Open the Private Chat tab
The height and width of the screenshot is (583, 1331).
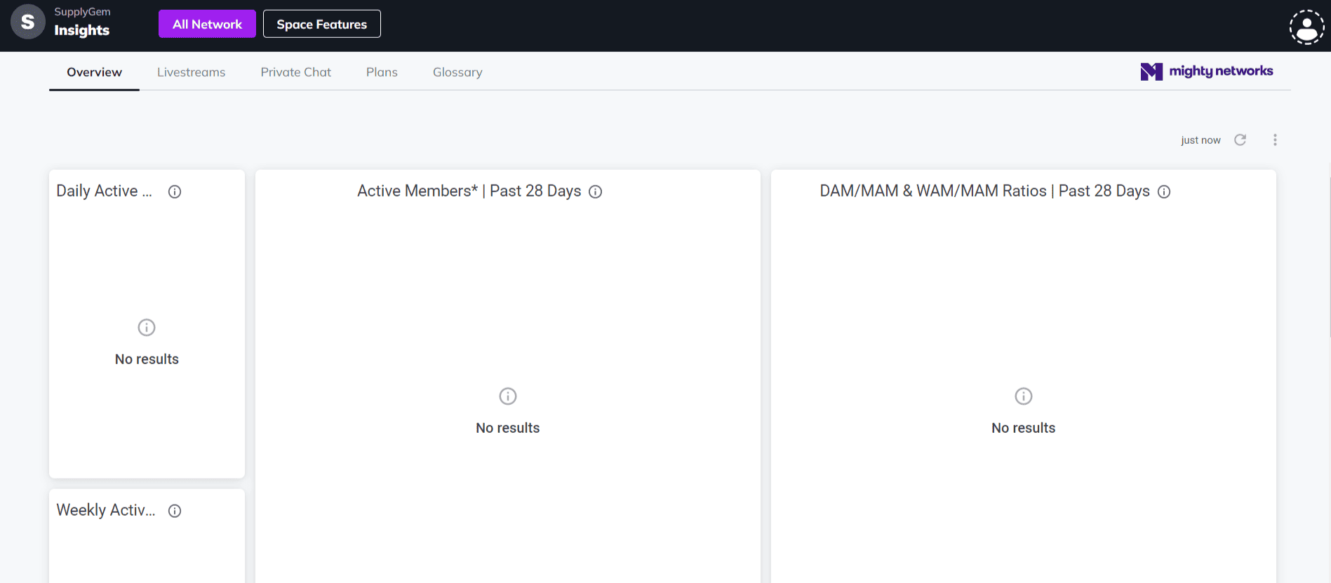click(x=295, y=72)
